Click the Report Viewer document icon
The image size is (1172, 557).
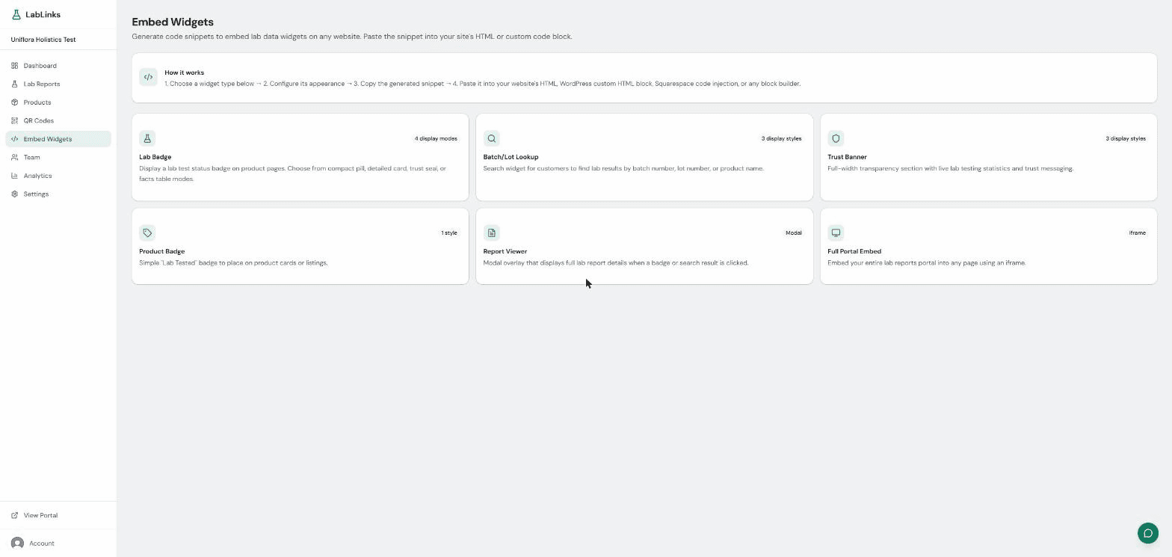491,233
